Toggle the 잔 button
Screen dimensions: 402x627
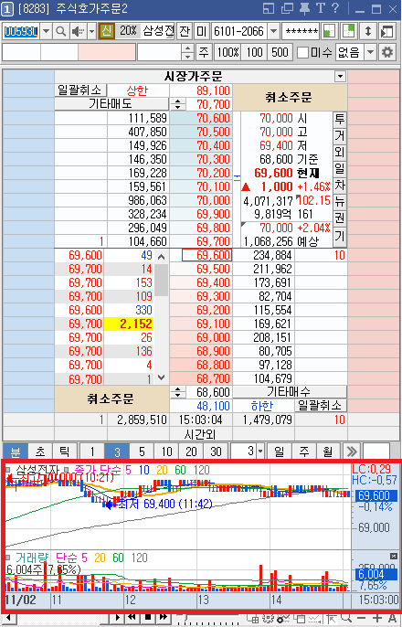coord(185,31)
